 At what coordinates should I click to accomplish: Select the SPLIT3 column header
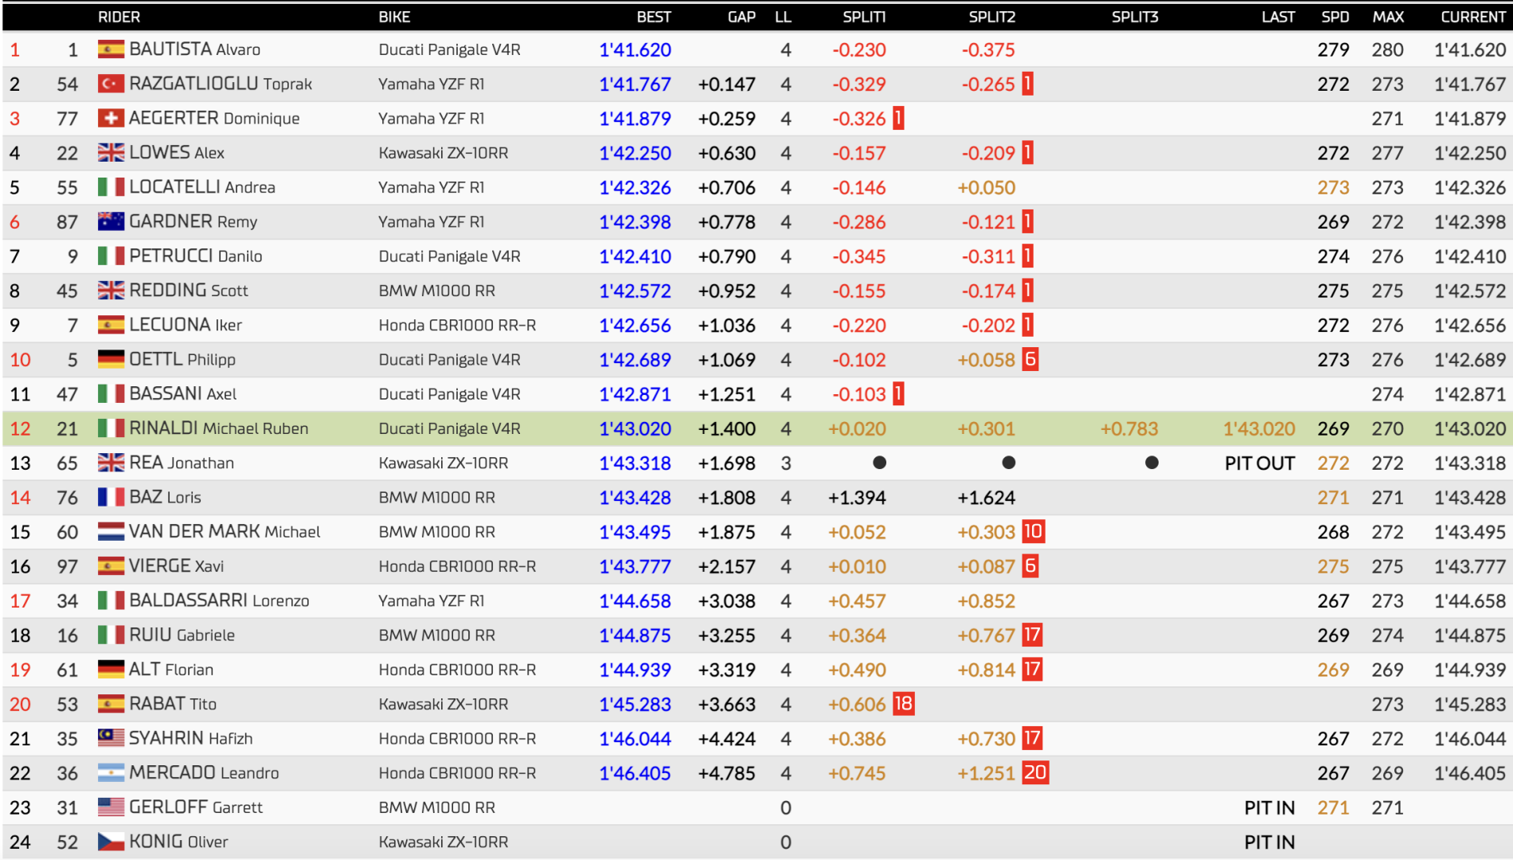pyautogui.click(x=1134, y=17)
